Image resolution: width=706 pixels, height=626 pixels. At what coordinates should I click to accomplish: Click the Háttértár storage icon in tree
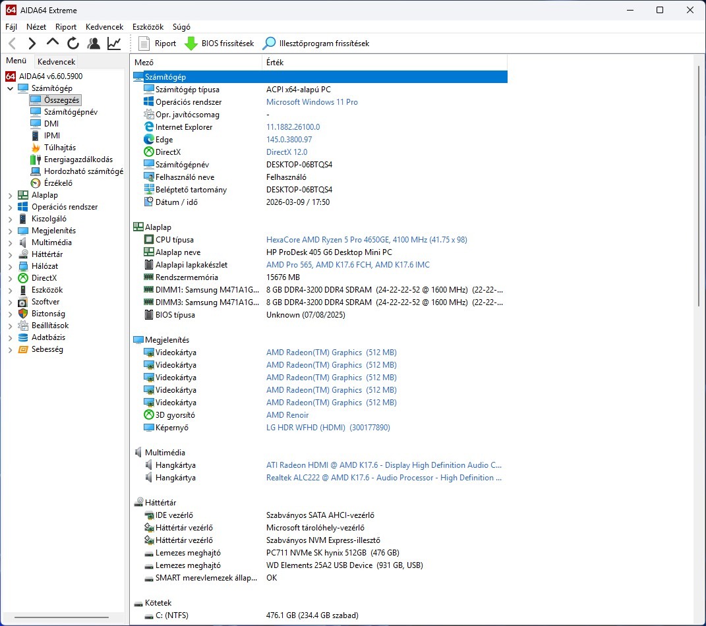[x=23, y=254]
